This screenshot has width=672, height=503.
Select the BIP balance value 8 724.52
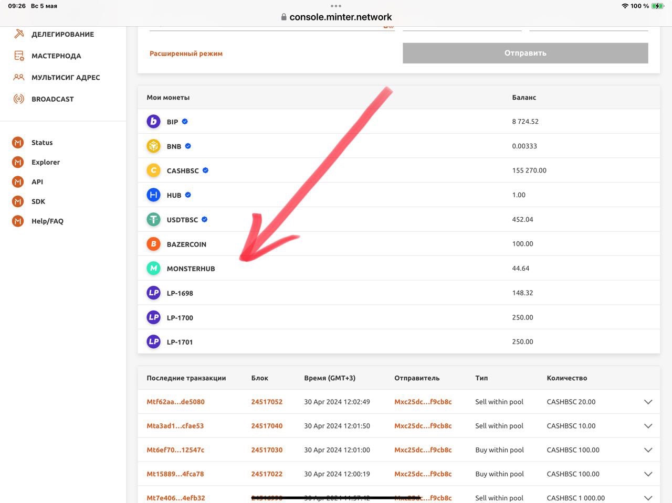tap(525, 122)
